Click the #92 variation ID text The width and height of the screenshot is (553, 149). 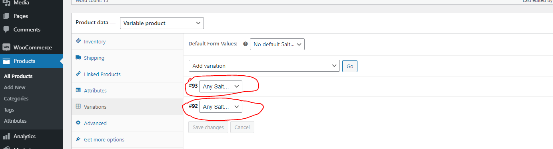click(194, 106)
